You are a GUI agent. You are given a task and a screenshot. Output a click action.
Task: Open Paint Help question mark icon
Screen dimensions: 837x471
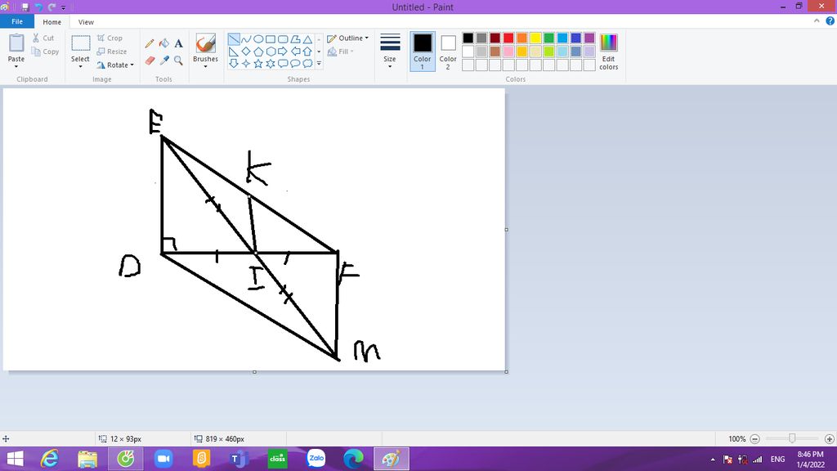pos(830,21)
